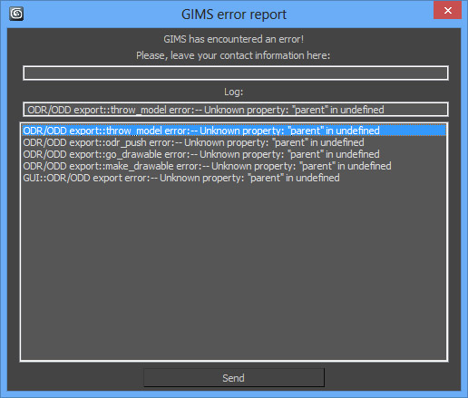The image size is (468, 398).
Task: Select the highlighted throw_model error list row
Action: 234,131
